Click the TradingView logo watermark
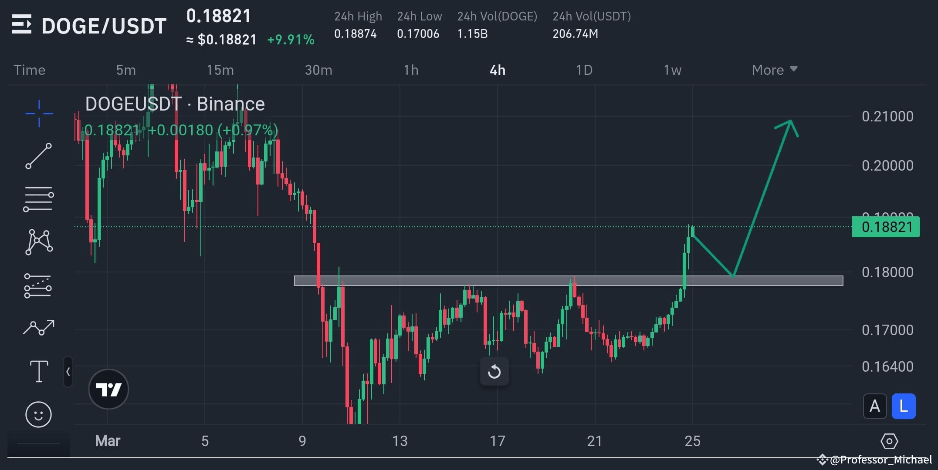938x470 pixels. pyautogui.click(x=108, y=389)
